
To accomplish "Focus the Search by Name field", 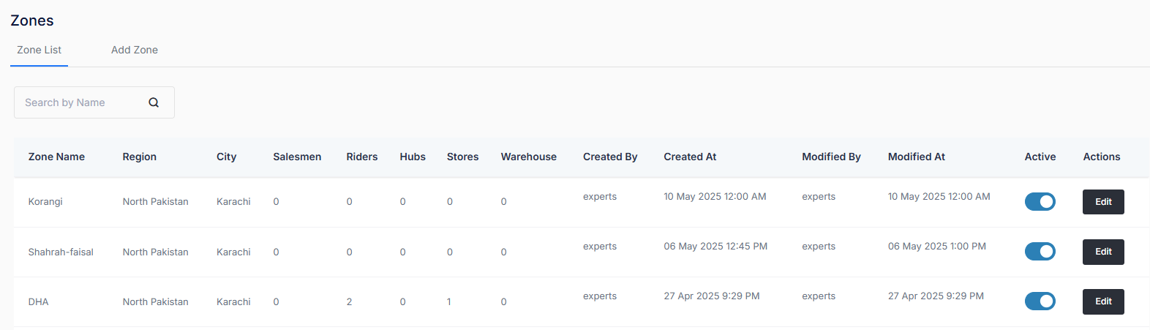I will [80, 102].
